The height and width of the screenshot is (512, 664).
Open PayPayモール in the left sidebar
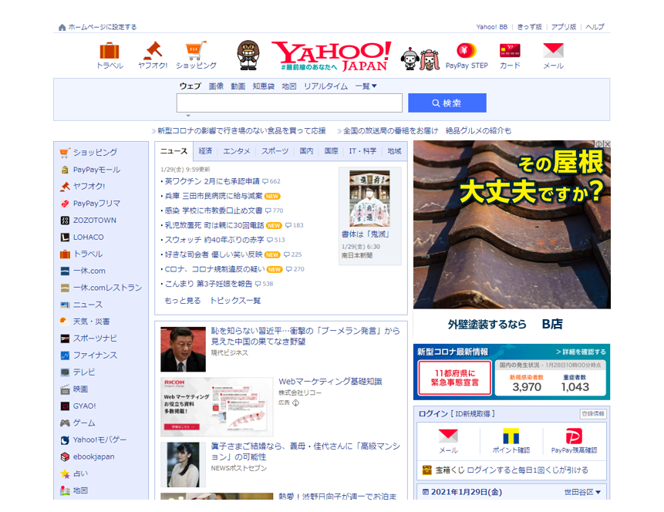click(x=96, y=170)
